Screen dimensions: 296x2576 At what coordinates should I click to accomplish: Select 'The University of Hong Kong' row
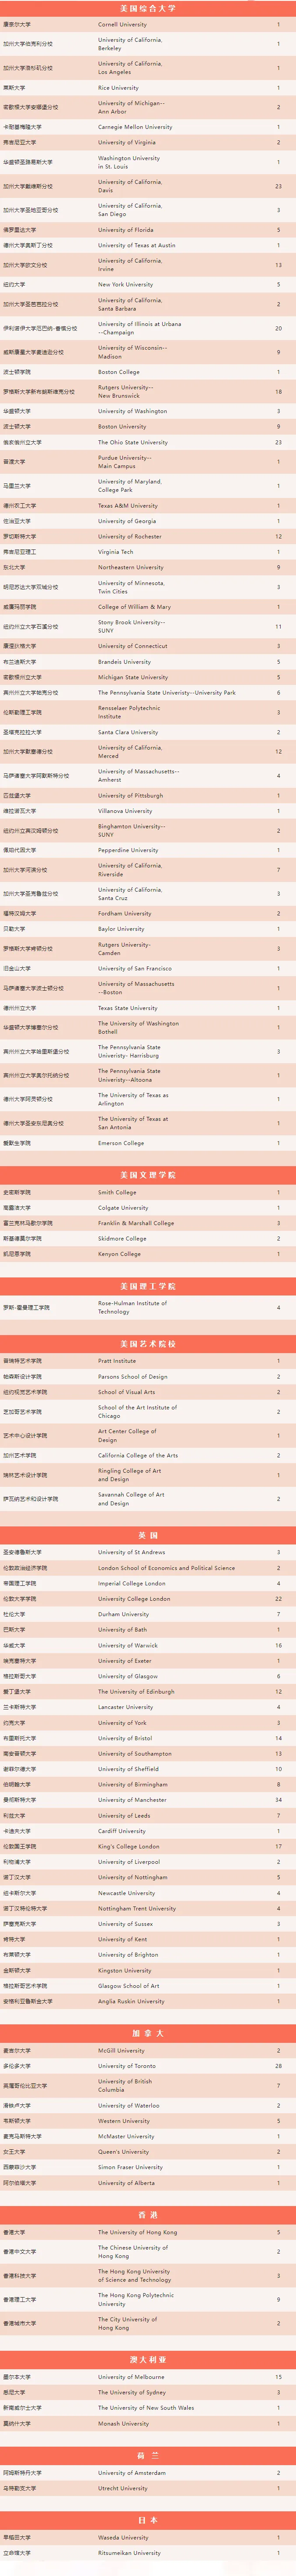tap(147, 2232)
